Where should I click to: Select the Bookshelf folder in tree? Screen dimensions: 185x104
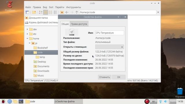pos(42,48)
